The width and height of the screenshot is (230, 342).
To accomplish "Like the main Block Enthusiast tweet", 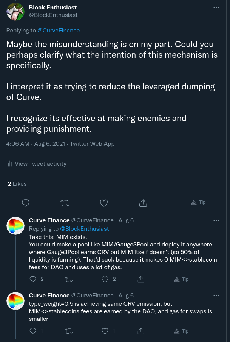I will coord(104,203).
